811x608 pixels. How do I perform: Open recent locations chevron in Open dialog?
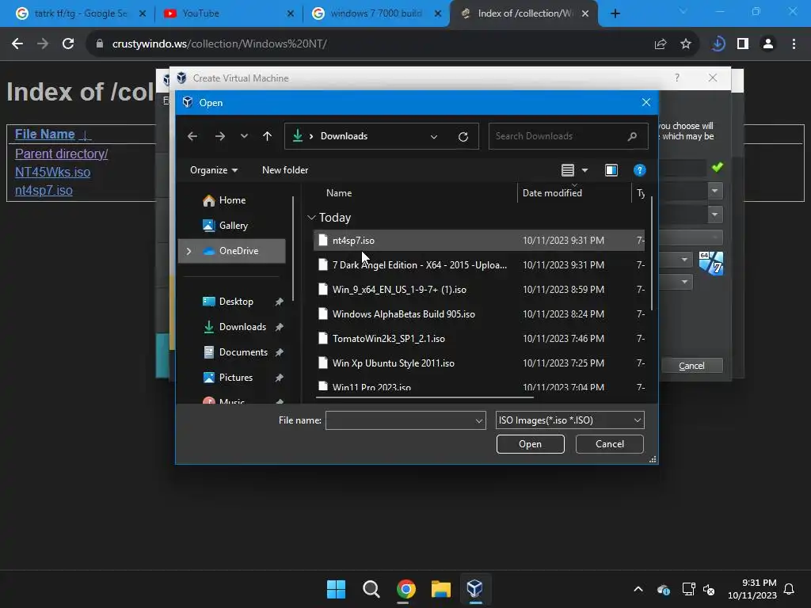(x=244, y=136)
